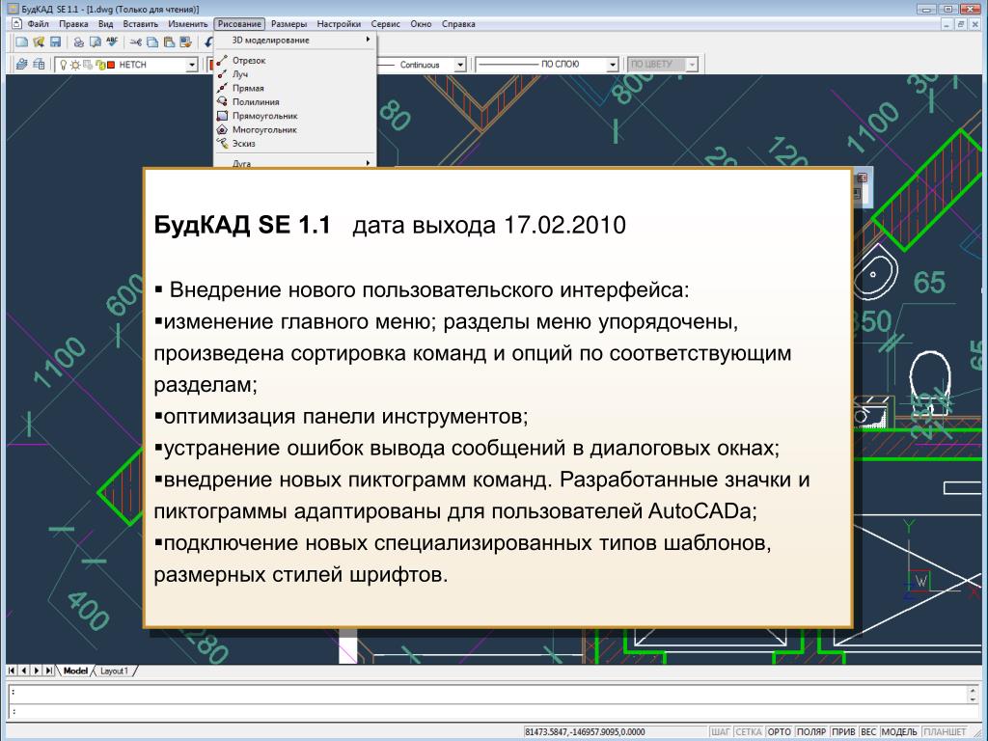Toggle the layer lock icon
Image resolution: width=988 pixels, height=741 pixels.
(x=100, y=65)
